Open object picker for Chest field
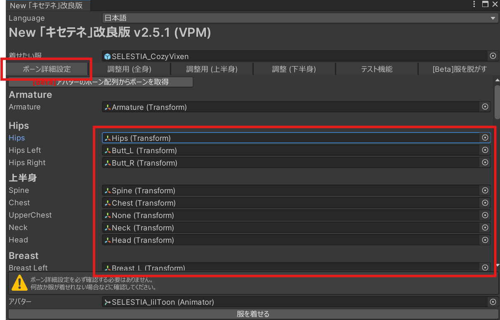The height and width of the screenshot is (320, 500). 485,203
